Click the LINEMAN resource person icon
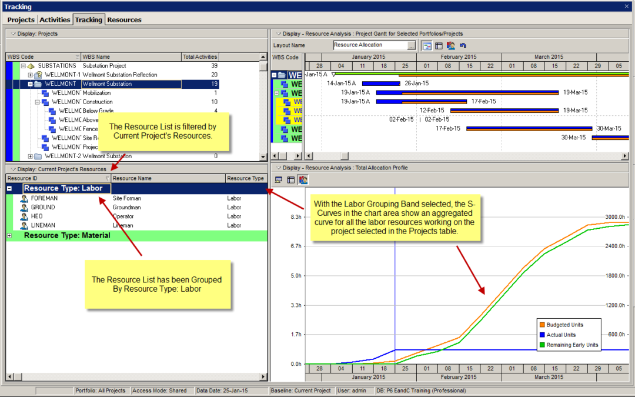The width and height of the screenshot is (635, 397). pyautogui.click(x=24, y=226)
